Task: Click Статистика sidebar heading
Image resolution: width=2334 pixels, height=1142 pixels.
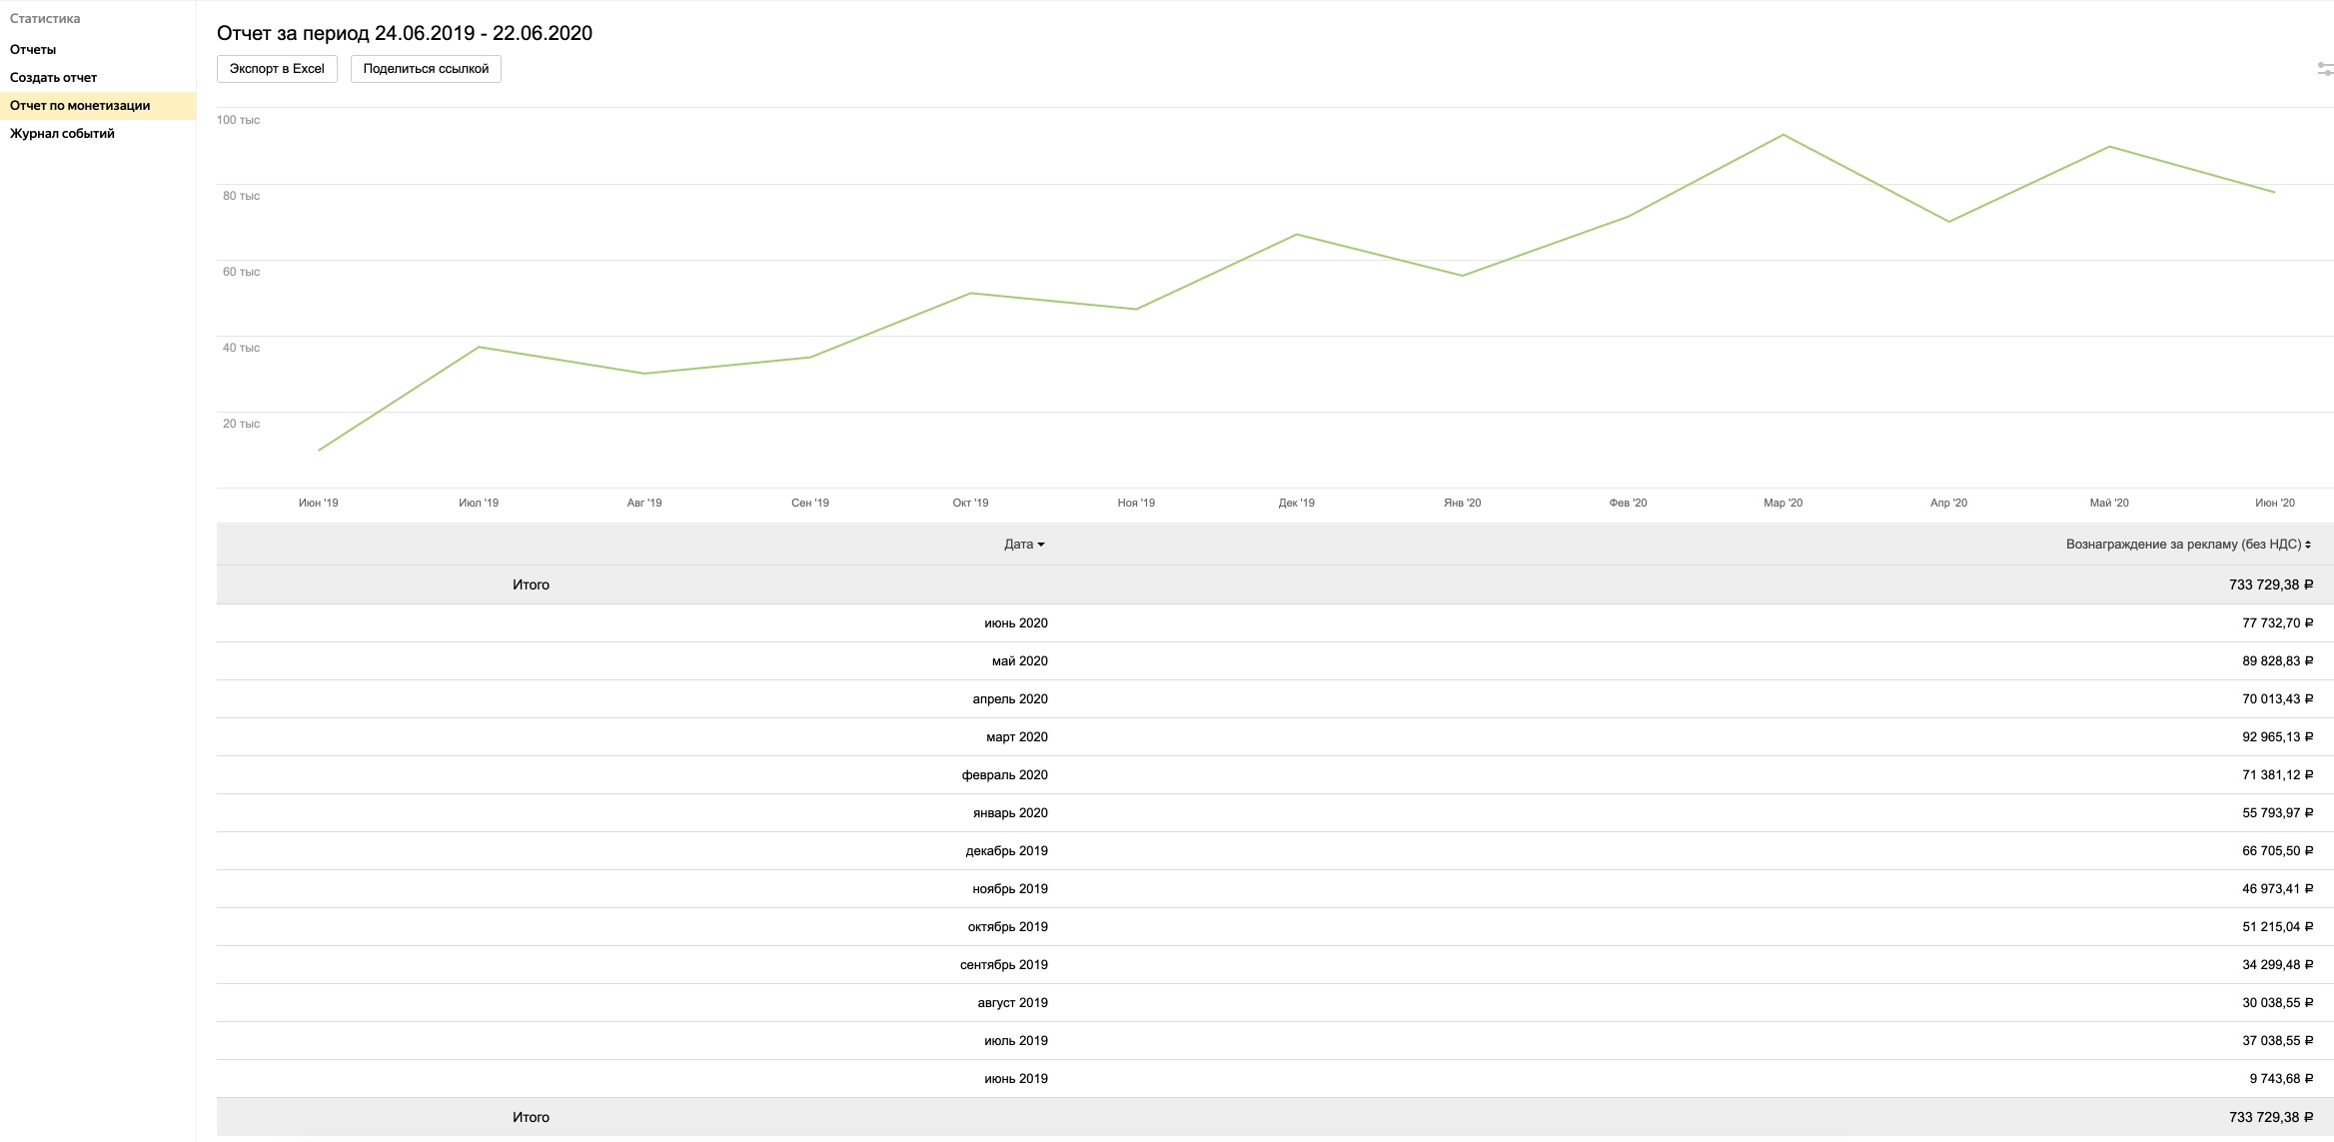Action: click(45, 18)
